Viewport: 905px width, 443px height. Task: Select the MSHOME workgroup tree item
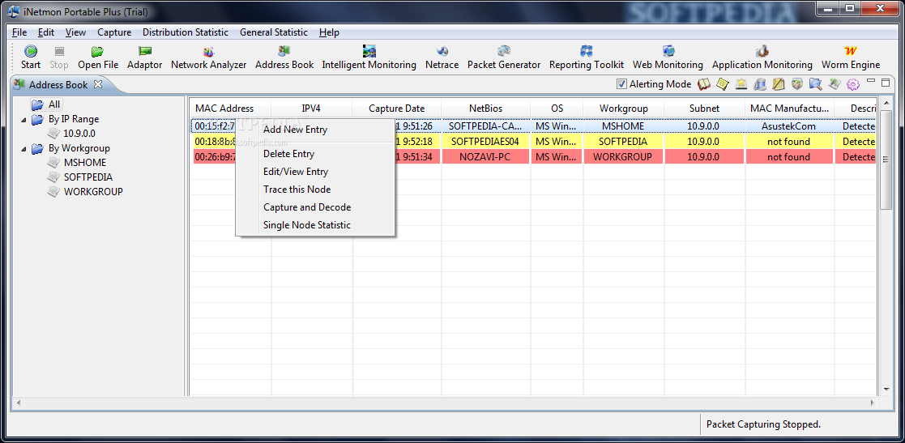point(85,163)
